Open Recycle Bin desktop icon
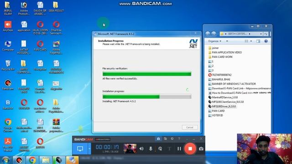This screenshot has width=292, height=164. 8,65
